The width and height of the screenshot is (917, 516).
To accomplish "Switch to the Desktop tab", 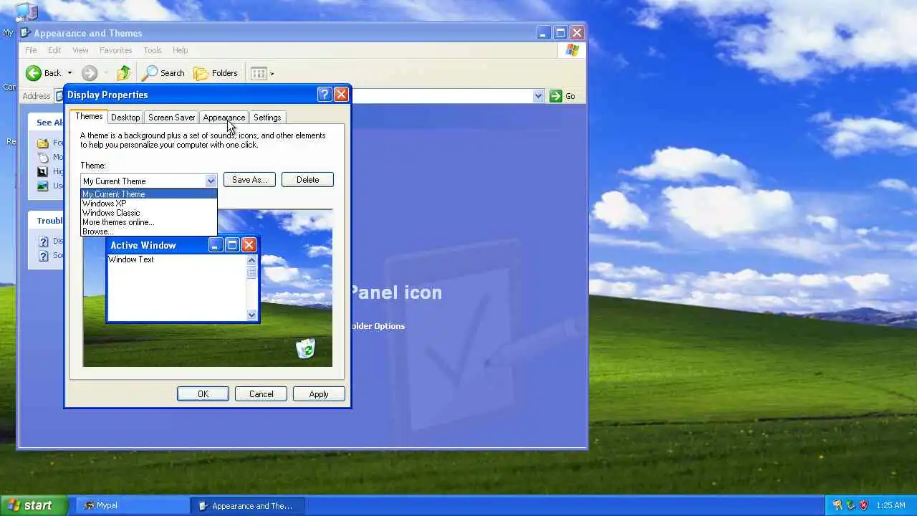I will click(125, 118).
